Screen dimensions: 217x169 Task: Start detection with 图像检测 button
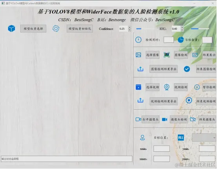pos(181,55)
